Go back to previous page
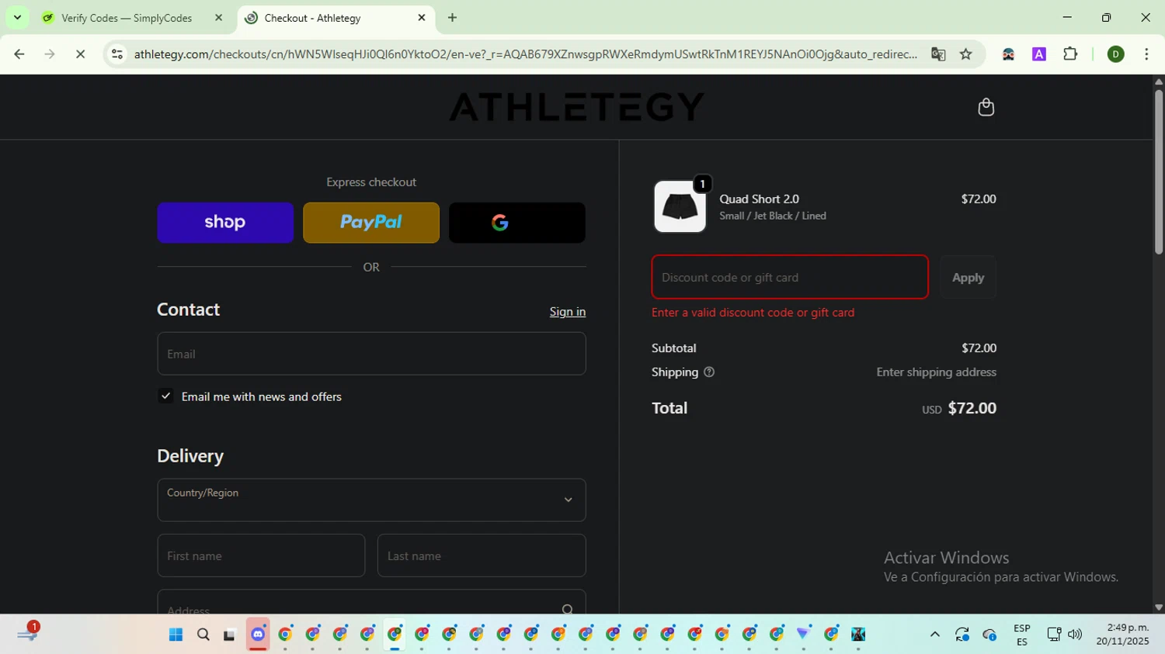The width and height of the screenshot is (1165, 654). [x=19, y=54]
